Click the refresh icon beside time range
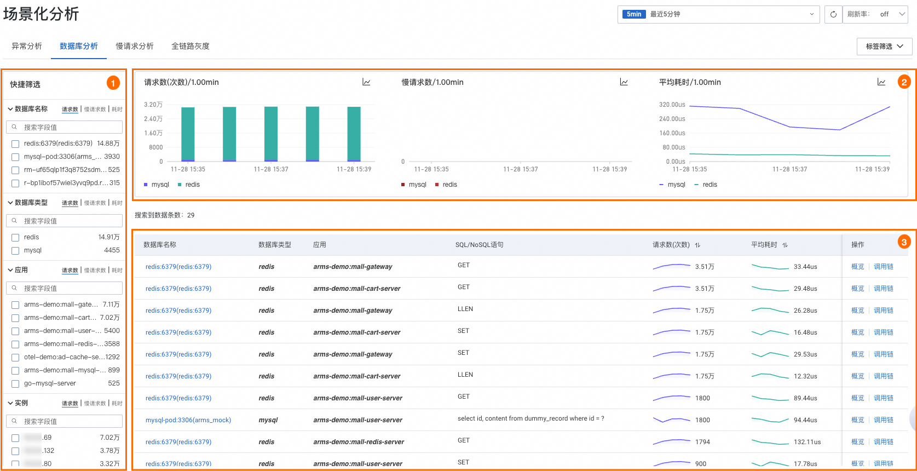This screenshot has width=917, height=471. (x=833, y=14)
